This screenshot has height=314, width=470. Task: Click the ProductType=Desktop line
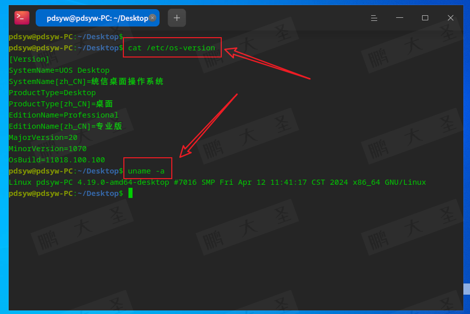[52, 93]
